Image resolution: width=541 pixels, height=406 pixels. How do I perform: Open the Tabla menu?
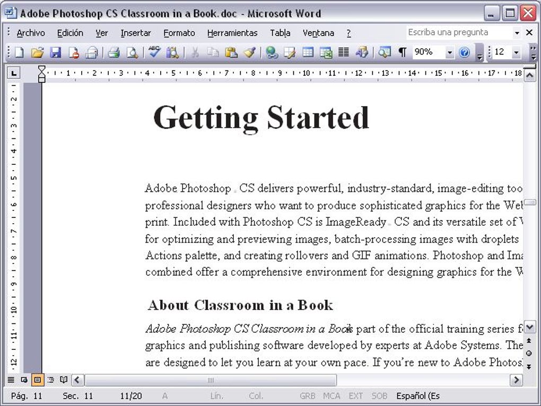(x=280, y=32)
